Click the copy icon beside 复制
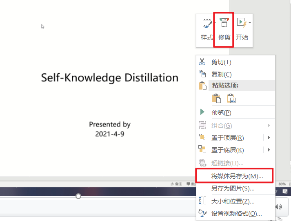 click(202, 74)
